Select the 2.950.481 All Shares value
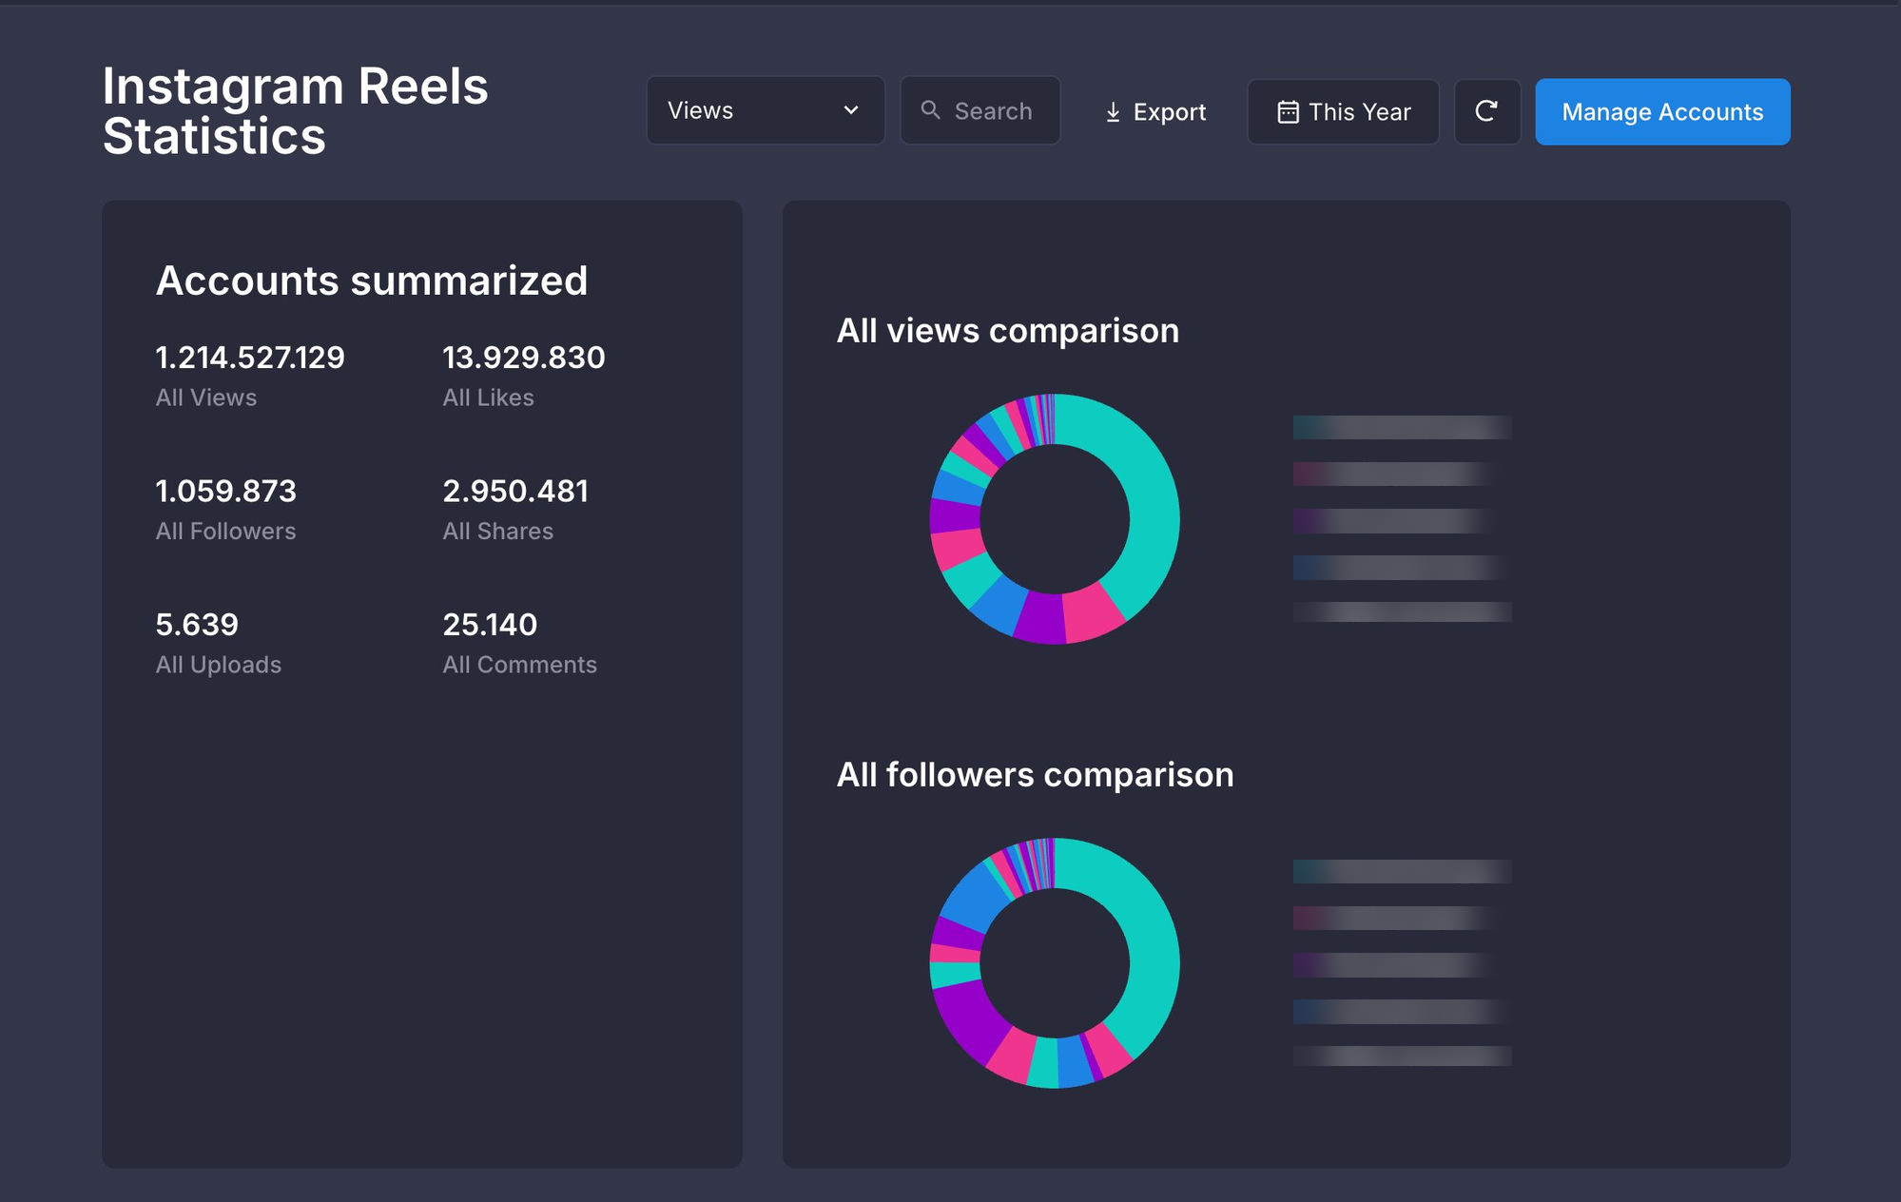This screenshot has width=1901, height=1202. [515, 491]
